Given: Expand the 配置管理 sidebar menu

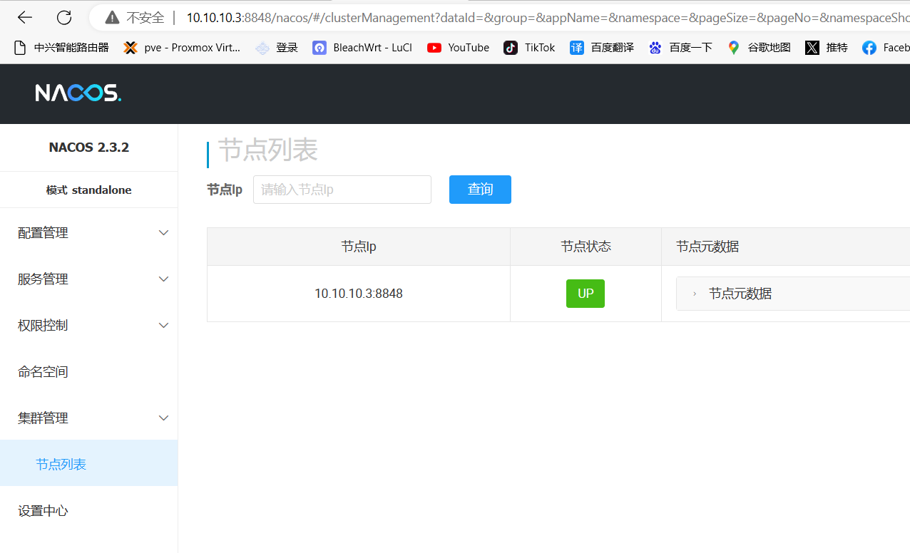Looking at the screenshot, I should [x=88, y=233].
